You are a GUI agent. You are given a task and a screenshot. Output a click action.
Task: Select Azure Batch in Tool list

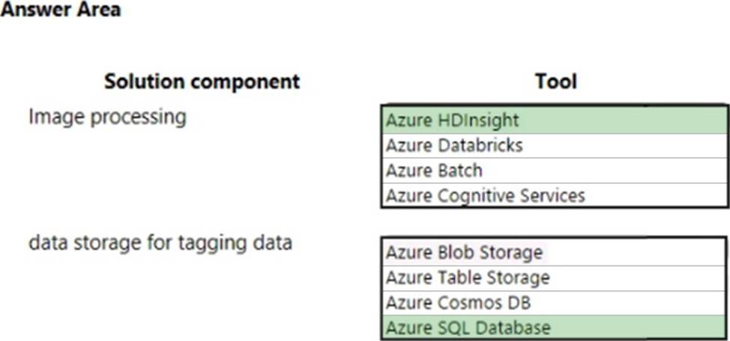coord(555,170)
